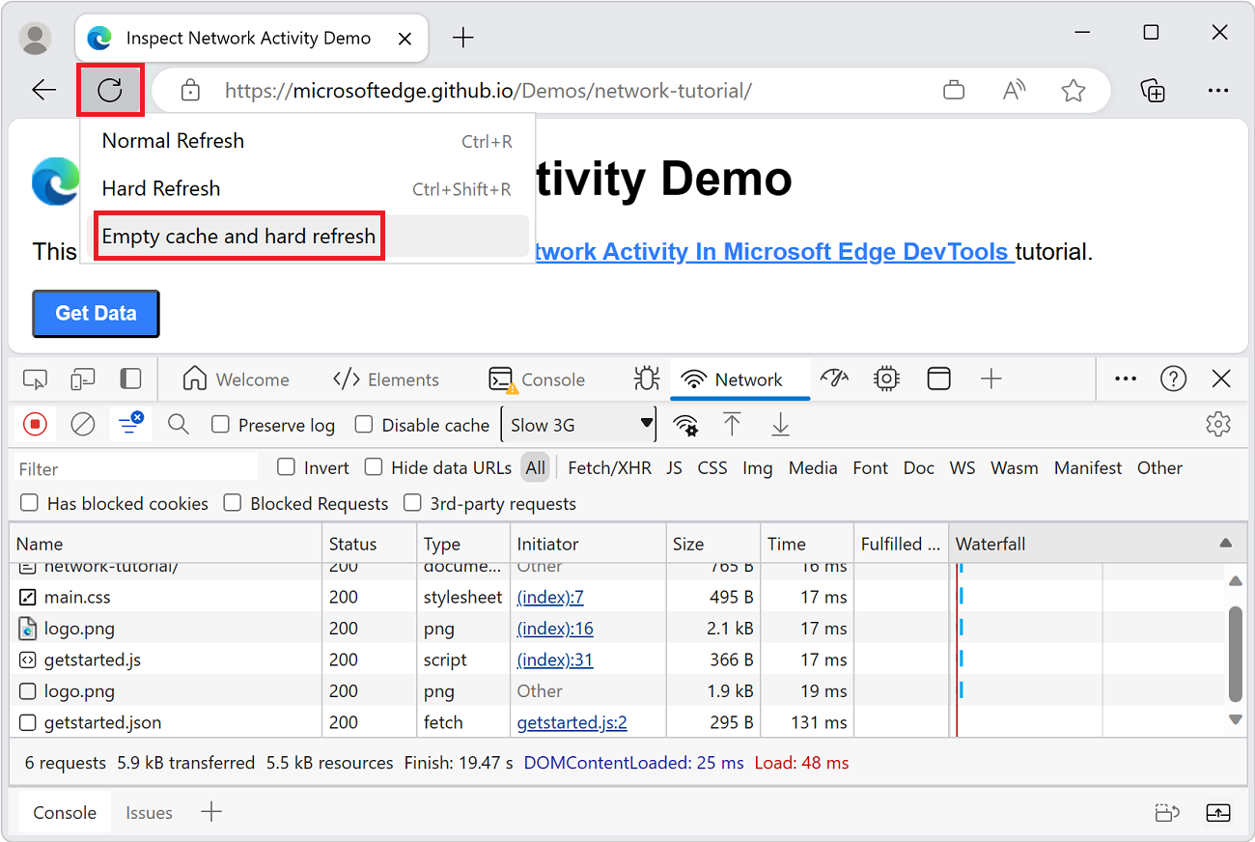Enable Preserve log checkbox
Screen dimensions: 1255x842
[x=220, y=425]
